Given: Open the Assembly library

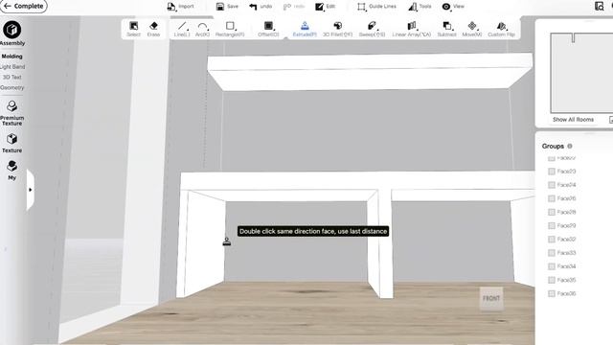Looking at the screenshot, I should coord(12,34).
